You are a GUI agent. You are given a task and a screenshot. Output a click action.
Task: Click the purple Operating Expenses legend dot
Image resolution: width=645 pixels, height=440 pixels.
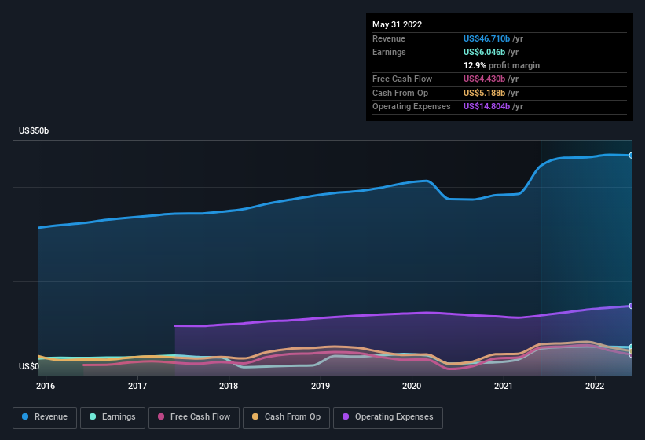tap(346, 416)
